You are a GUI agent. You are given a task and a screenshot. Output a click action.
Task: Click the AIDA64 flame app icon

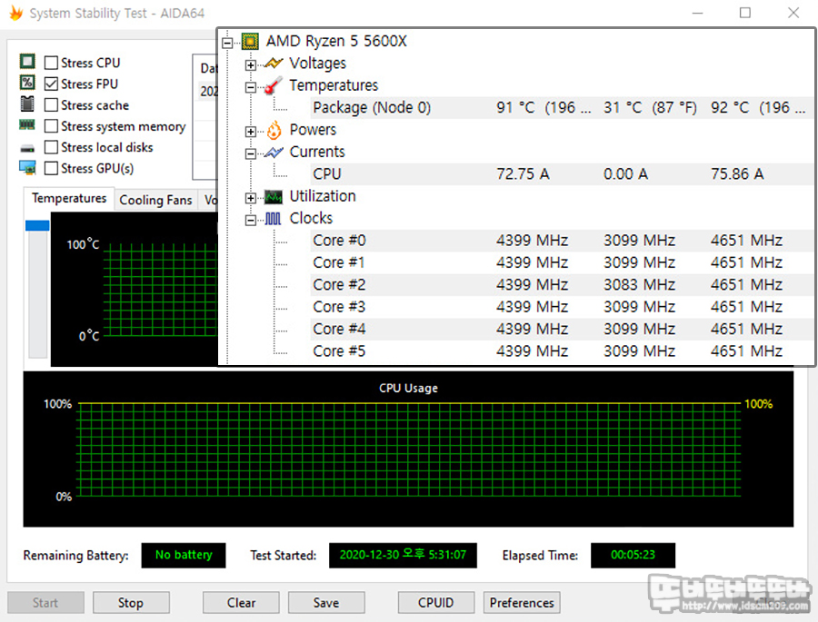pyautogui.click(x=16, y=13)
